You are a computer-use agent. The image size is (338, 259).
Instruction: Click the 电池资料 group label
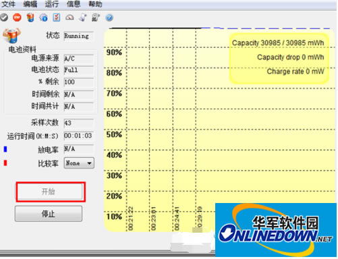22,49
